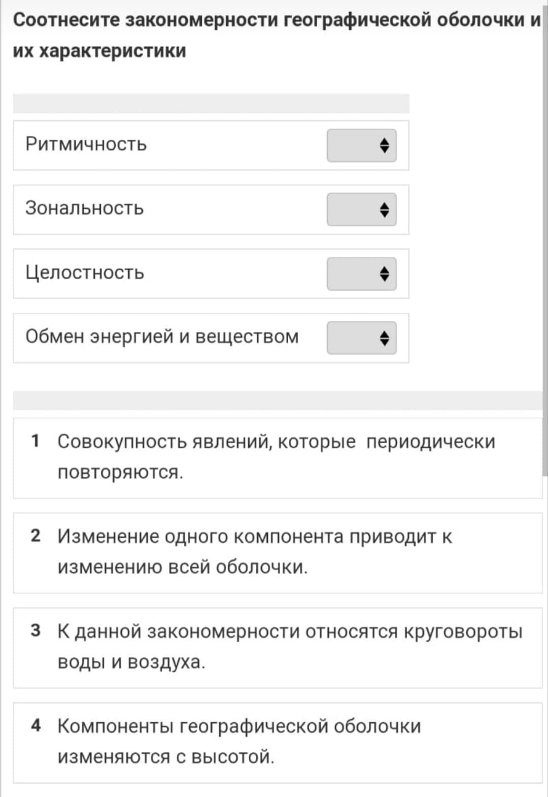Click the number 1 answer marker
The width and height of the screenshot is (548, 797).
pos(35,441)
